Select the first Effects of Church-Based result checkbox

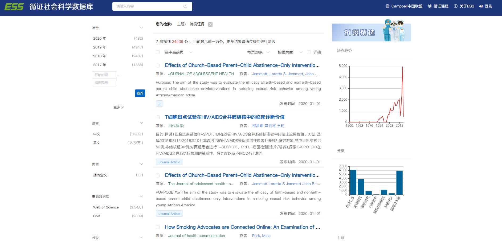coord(158,65)
